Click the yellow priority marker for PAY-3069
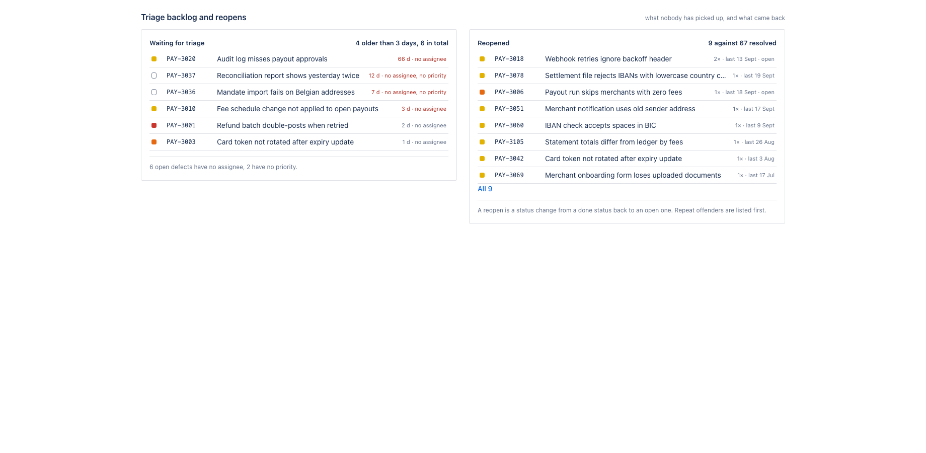This screenshot has height=453, width=926. 482,175
